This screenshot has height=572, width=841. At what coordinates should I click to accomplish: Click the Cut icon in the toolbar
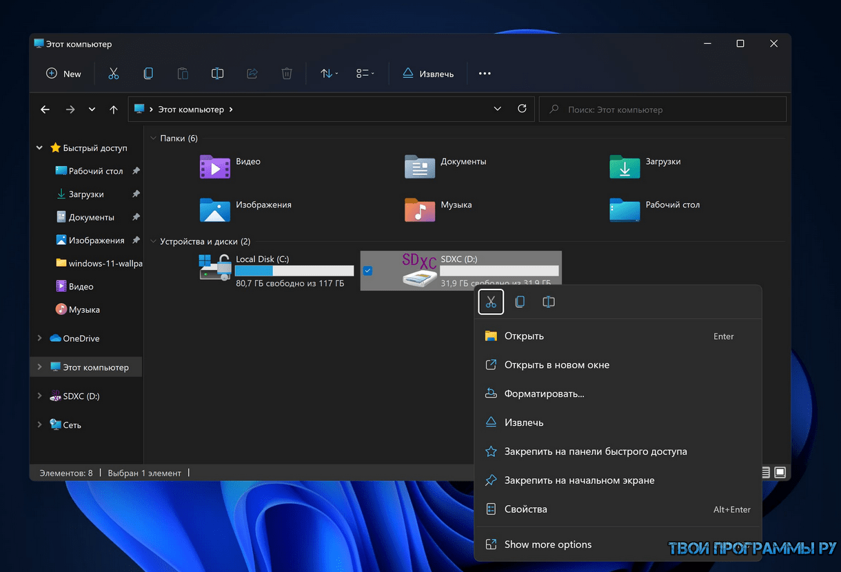(114, 74)
